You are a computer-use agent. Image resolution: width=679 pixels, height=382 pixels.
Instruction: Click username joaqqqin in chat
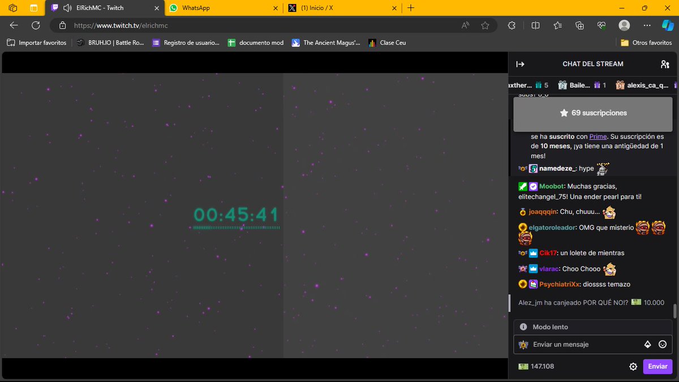point(543,212)
